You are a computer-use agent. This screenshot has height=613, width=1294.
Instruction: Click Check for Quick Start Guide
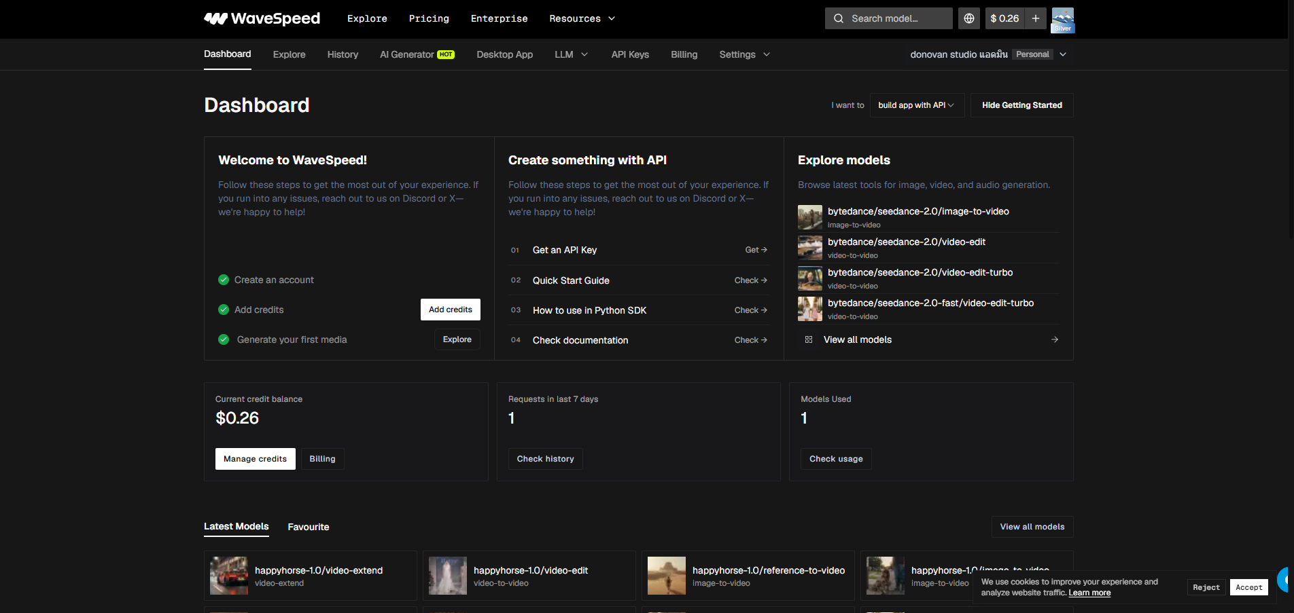point(751,280)
